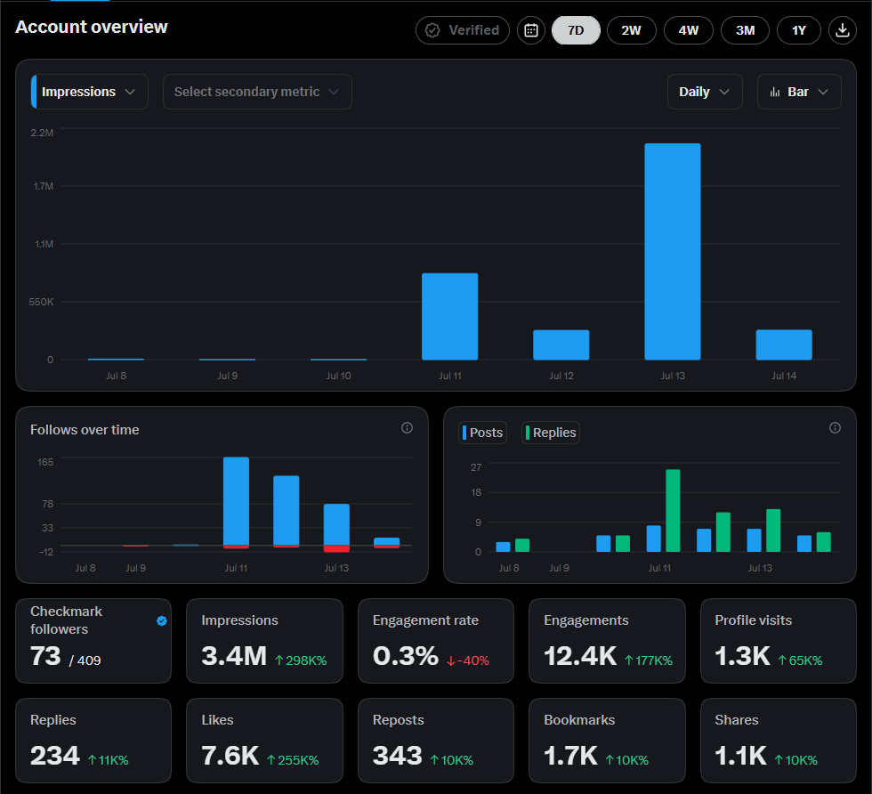The image size is (872, 794).
Task: Click the 298K% impressions change value
Action: point(301,660)
